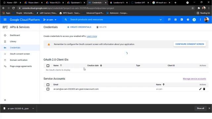Click Google Cloud Platform logo text
This screenshot has height=119, width=212.
click(x=25, y=20)
